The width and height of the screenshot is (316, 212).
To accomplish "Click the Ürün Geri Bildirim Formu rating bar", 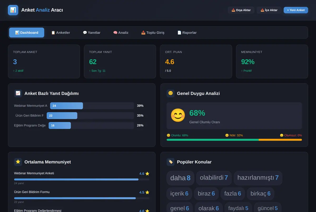I will click(x=82, y=198).
